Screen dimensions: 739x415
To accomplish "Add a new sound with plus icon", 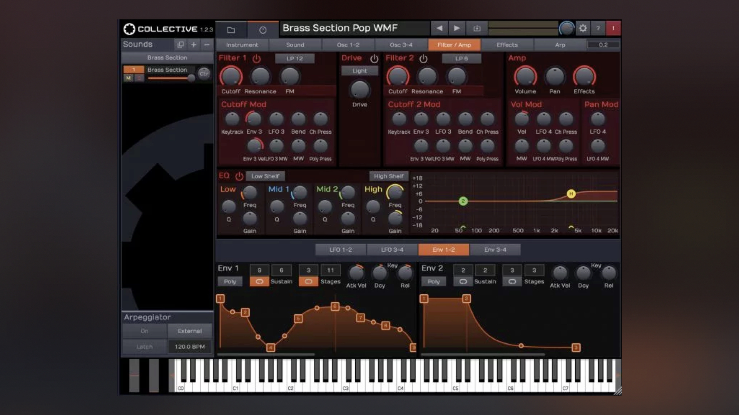I will click(x=194, y=45).
